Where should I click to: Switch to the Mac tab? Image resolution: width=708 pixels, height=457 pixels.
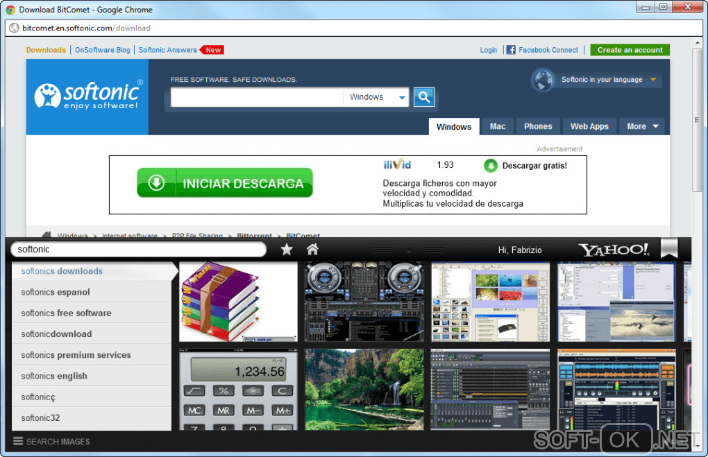(498, 127)
